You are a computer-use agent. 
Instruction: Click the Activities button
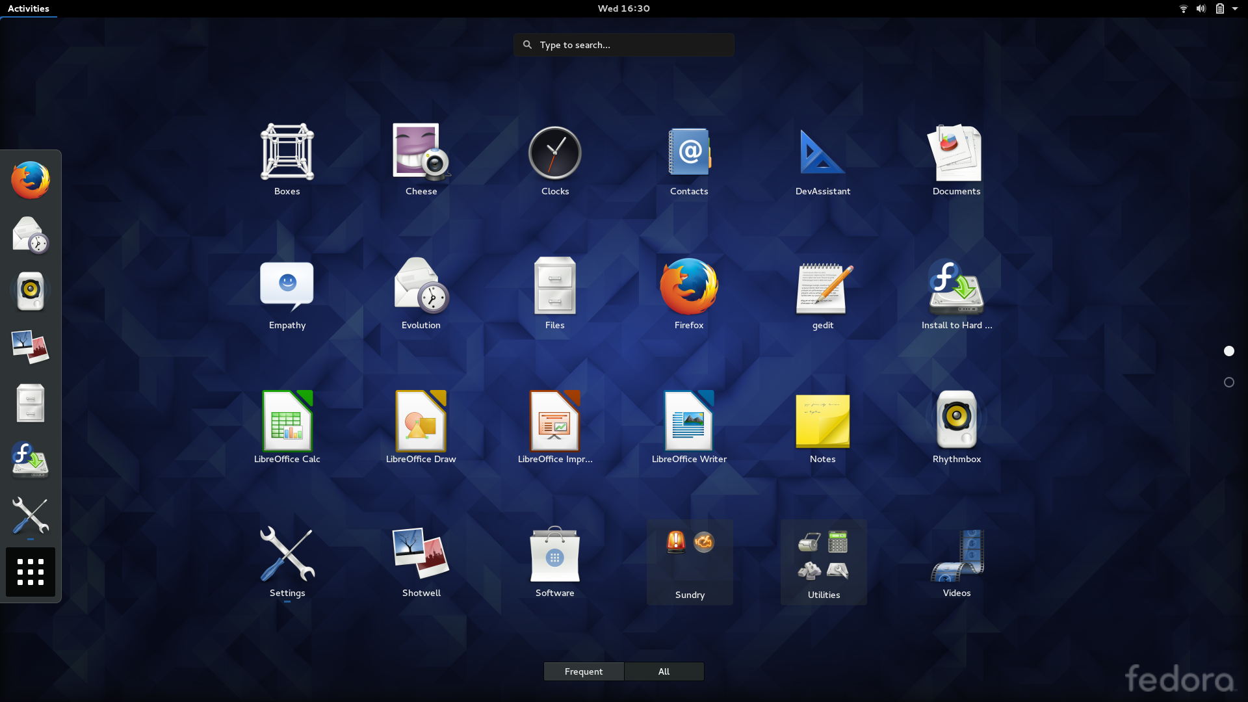pyautogui.click(x=29, y=8)
